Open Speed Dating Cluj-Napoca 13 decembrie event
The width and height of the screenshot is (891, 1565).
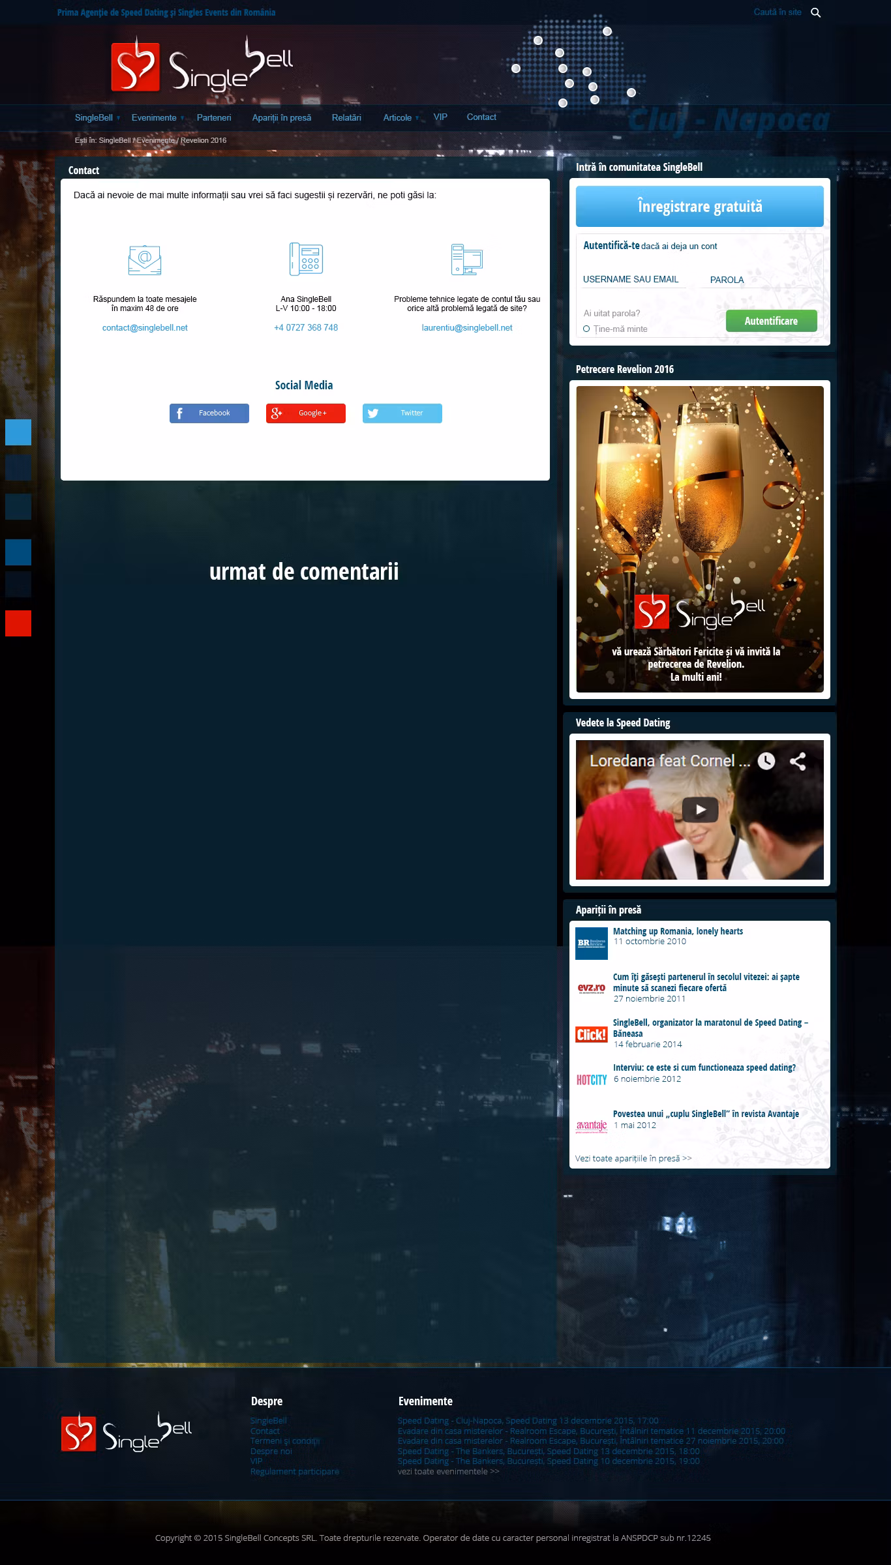click(x=528, y=1420)
